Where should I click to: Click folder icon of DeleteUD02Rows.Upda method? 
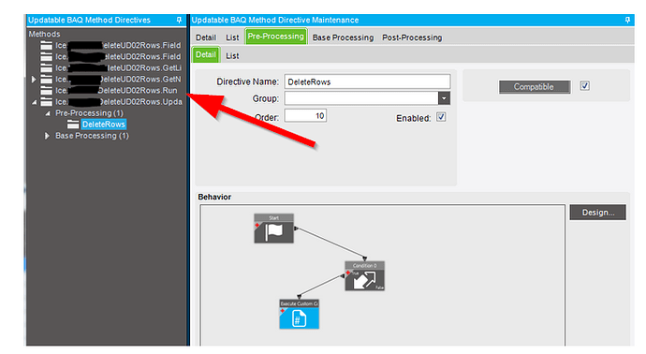(x=46, y=101)
